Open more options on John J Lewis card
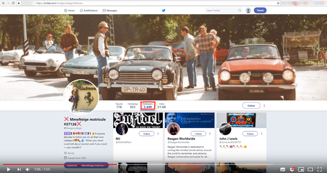 pos(262,134)
